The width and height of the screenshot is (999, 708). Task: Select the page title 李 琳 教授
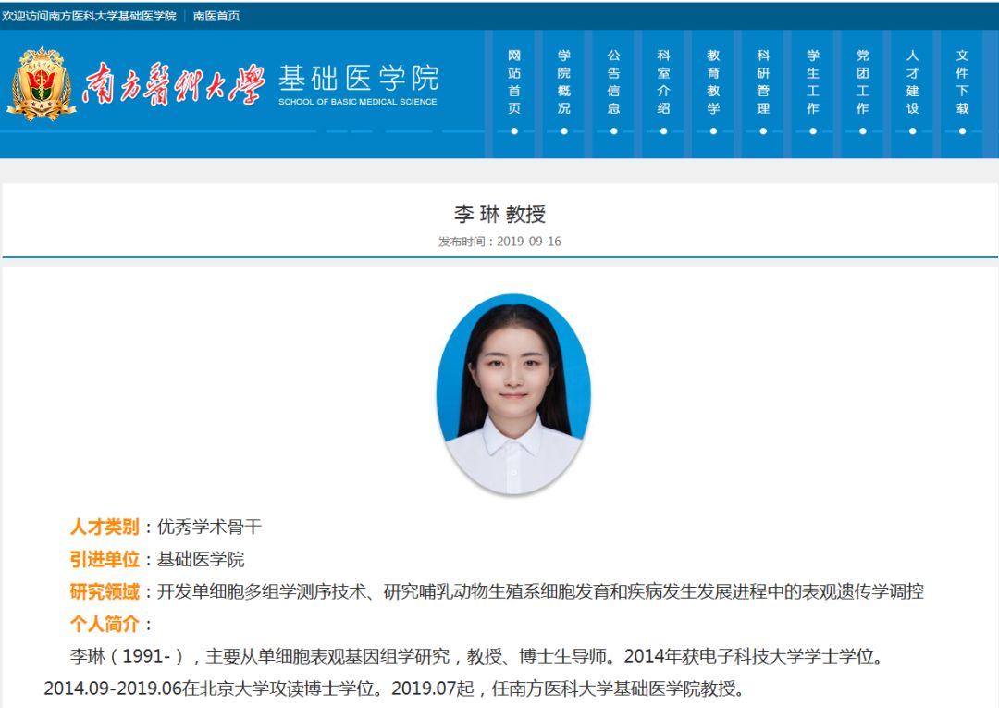pyautogui.click(x=500, y=214)
